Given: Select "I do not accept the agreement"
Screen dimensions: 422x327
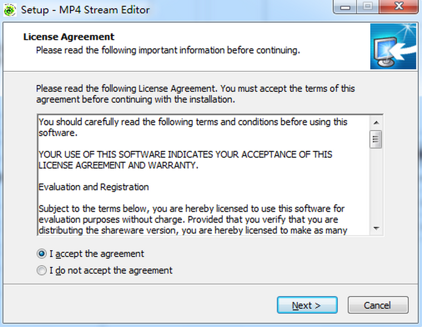Looking at the screenshot, I should click(x=42, y=270).
